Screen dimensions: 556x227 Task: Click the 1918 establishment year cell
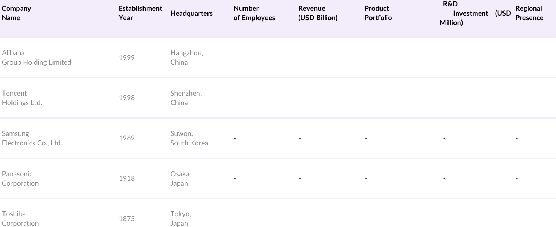[x=126, y=179]
